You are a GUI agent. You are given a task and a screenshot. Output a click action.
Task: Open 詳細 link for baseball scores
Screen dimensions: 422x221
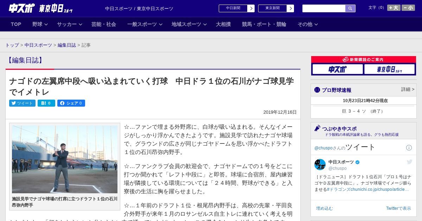click(408, 89)
